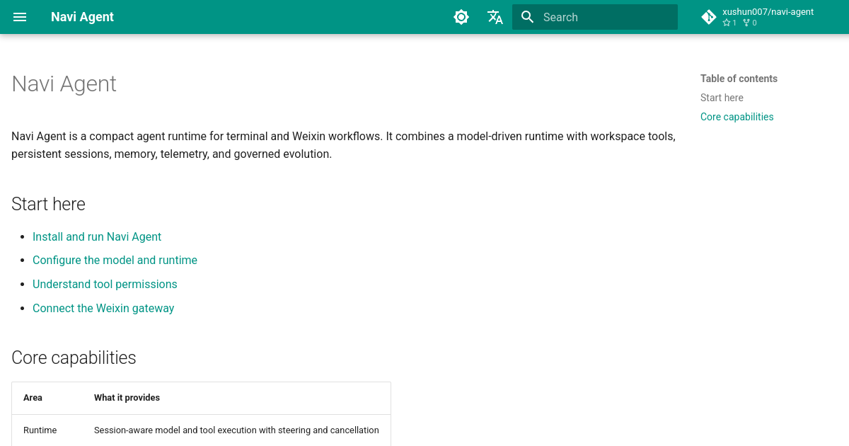Click the search magnifier icon
Screen dimensions: 849x446
coord(527,17)
